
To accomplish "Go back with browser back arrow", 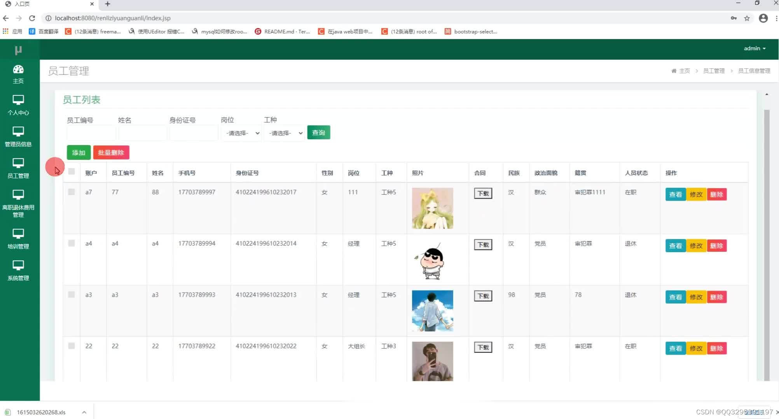I will click(x=6, y=18).
